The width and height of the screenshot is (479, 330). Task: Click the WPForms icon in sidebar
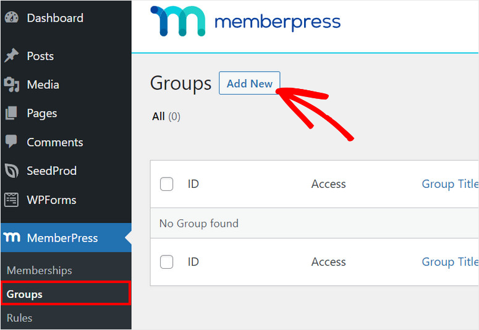click(x=12, y=200)
